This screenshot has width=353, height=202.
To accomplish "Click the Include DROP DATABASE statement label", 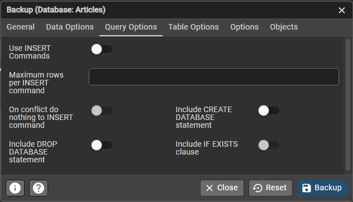I will click(33, 152).
